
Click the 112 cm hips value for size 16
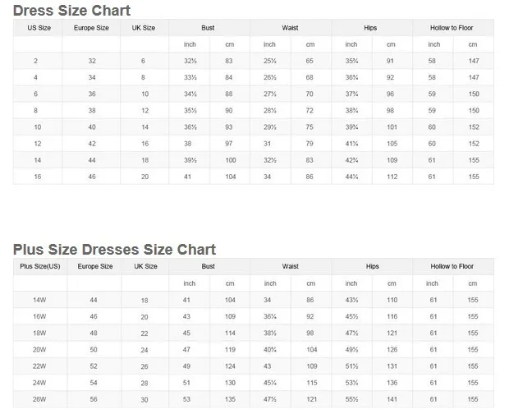392,177
